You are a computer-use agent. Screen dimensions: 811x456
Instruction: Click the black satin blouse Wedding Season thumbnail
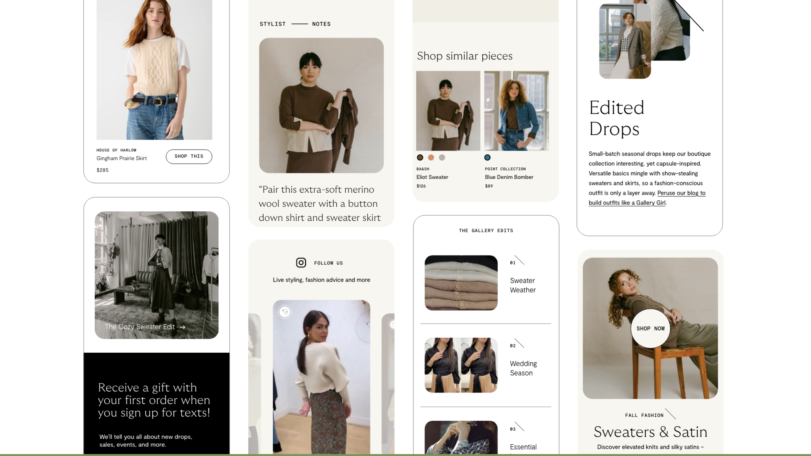point(461,365)
